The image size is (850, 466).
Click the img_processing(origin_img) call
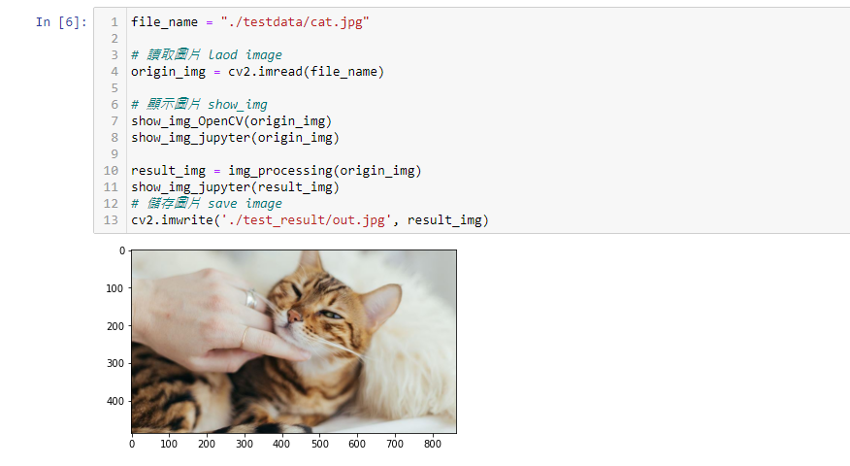(x=325, y=170)
